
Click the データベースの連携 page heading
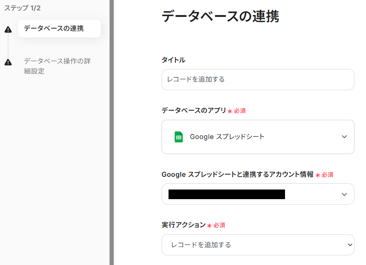220,17
